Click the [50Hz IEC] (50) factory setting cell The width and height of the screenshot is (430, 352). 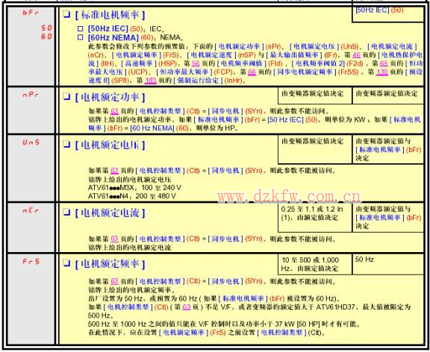[x=387, y=13]
